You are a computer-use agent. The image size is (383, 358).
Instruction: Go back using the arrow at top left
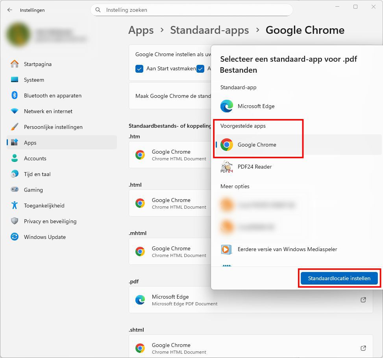click(x=9, y=10)
